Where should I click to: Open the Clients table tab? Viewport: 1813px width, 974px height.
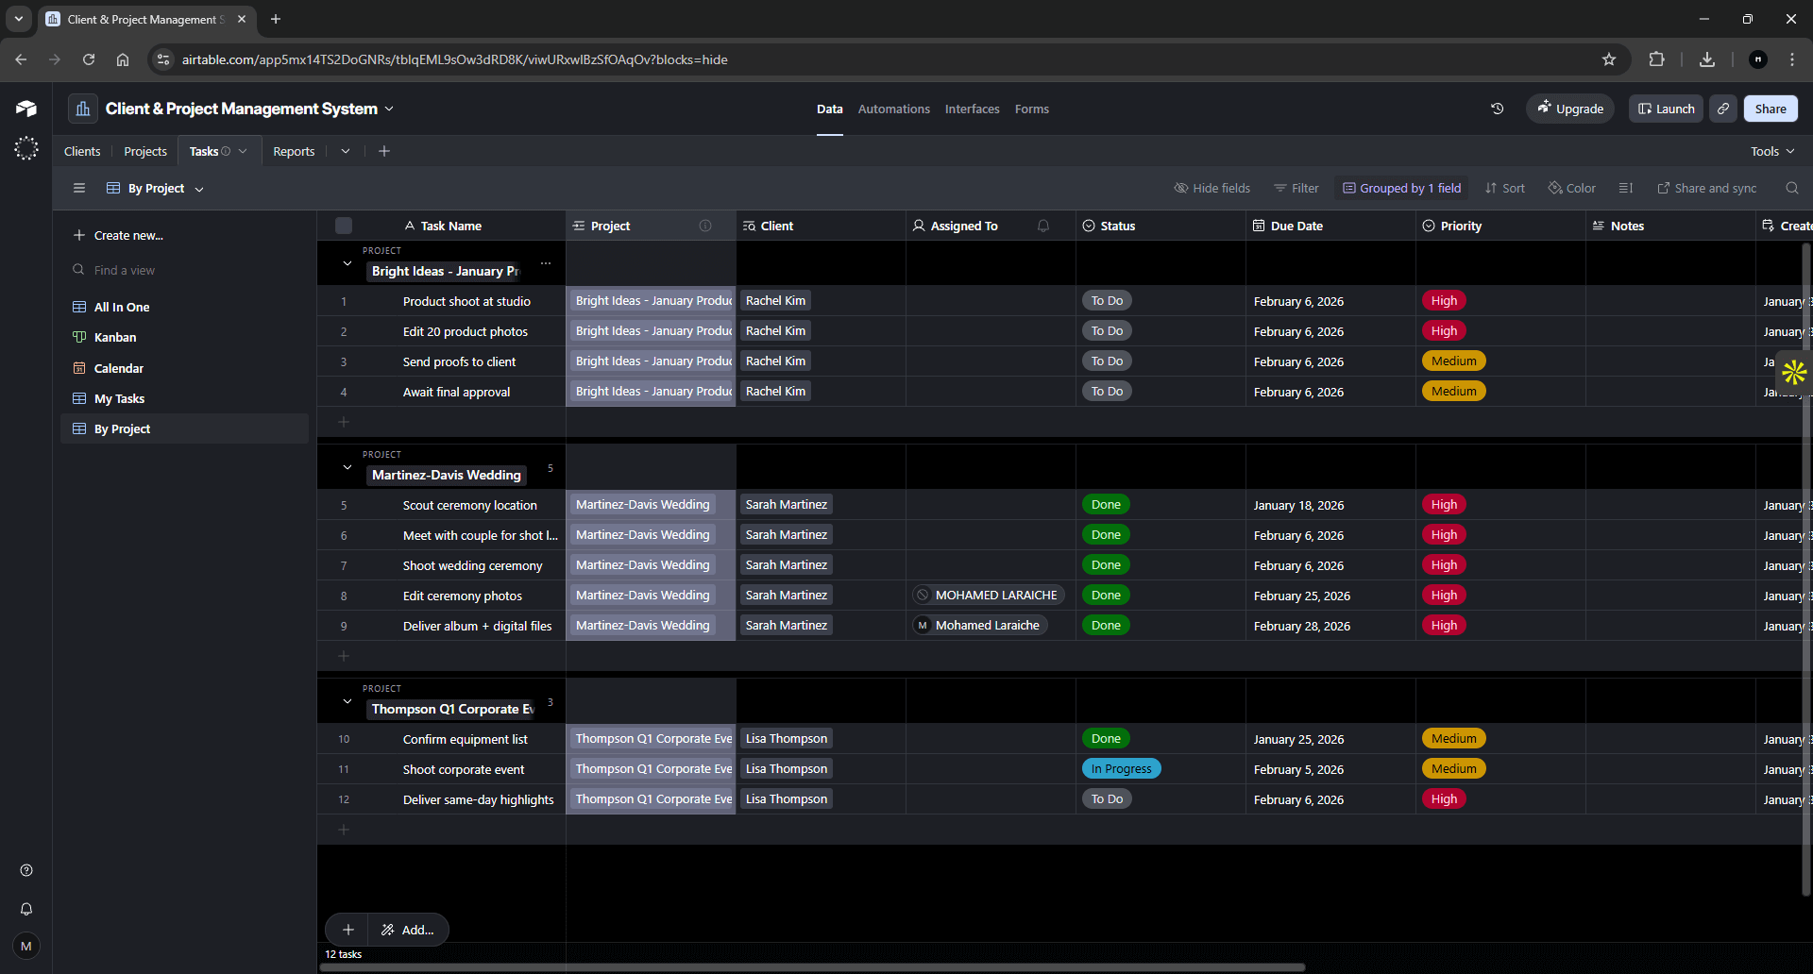coord(81,151)
